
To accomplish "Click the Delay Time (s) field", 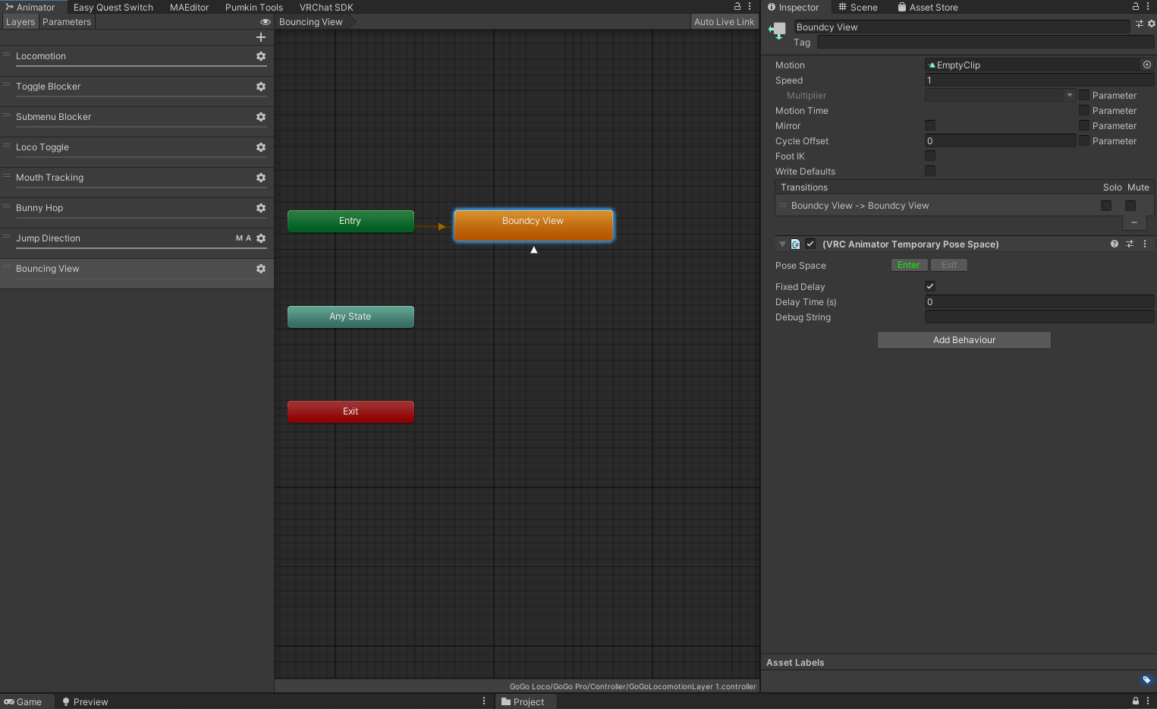I will coord(1039,301).
